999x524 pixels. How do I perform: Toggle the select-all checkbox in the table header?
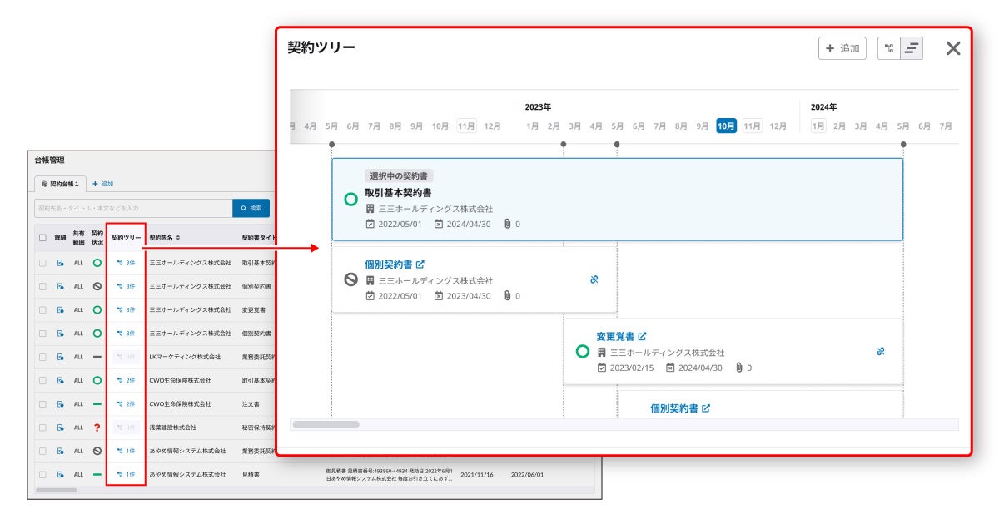(42, 238)
